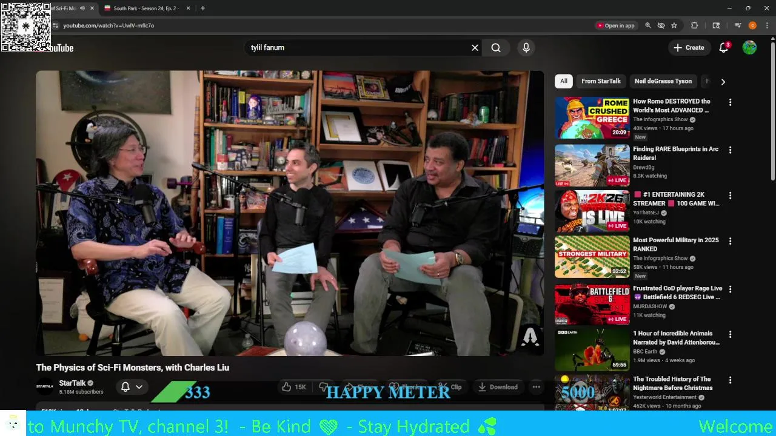Screen dimensions: 776x436
Task: Open the zoom magnifier in address bar
Action: (x=648, y=25)
